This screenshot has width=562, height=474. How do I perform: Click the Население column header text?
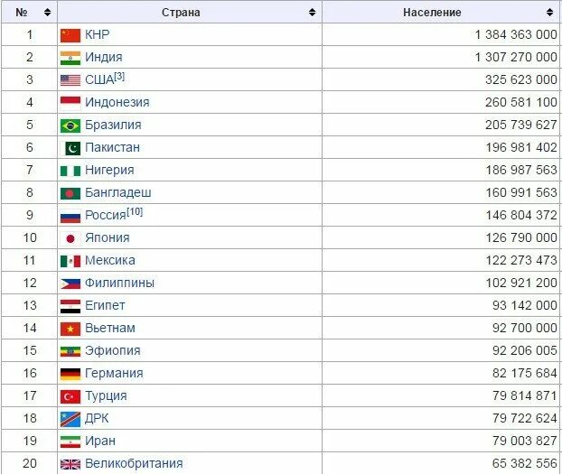(x=432, y=12)
